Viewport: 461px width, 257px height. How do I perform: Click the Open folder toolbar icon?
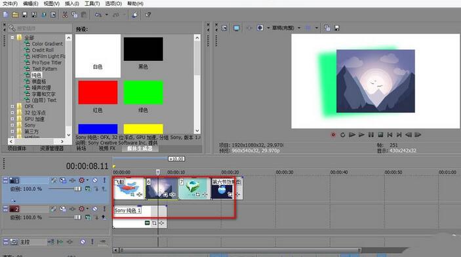point(15,14)
